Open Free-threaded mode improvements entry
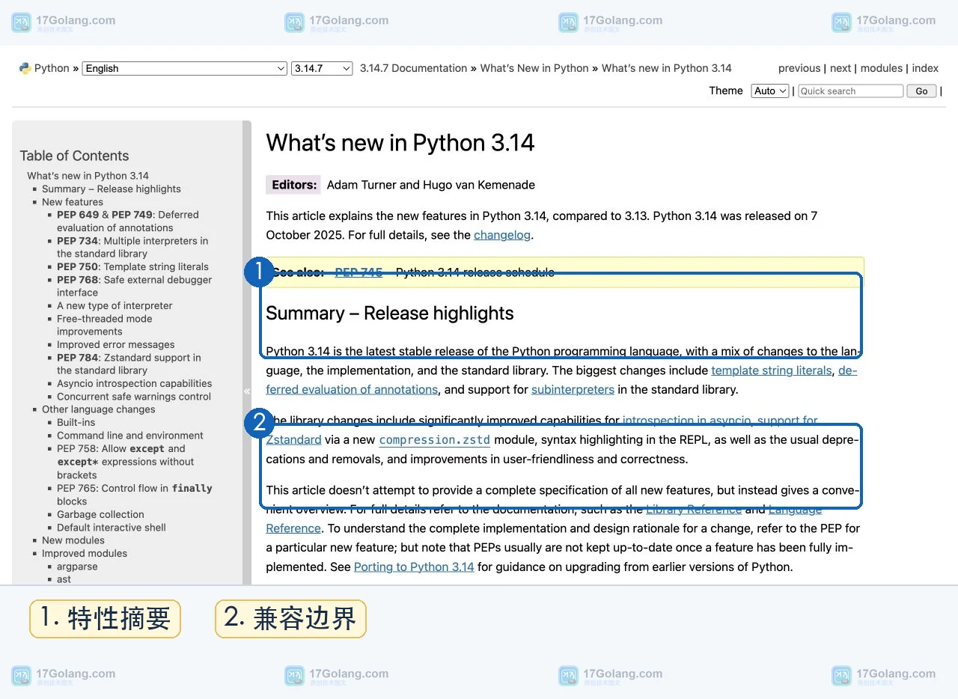 click(x=105, y=326)
